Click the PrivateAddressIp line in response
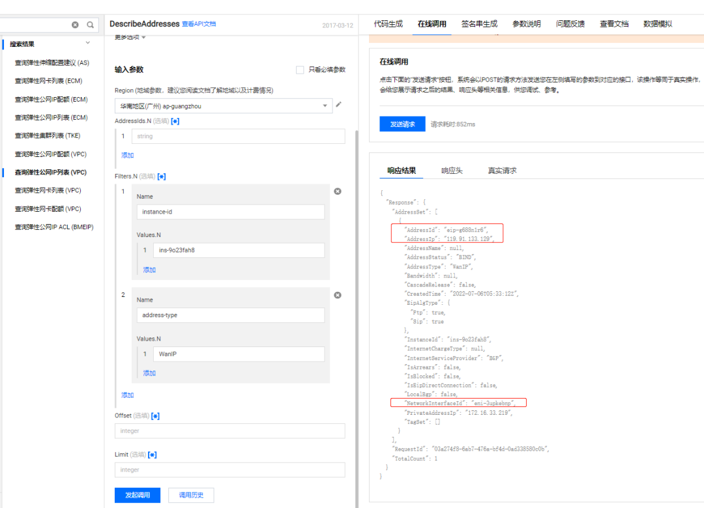The height and width of the screenshot is (508, 704). point(458,413)
